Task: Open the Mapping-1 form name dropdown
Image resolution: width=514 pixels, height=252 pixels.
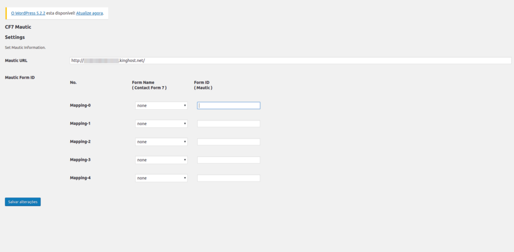Action: 161,124
